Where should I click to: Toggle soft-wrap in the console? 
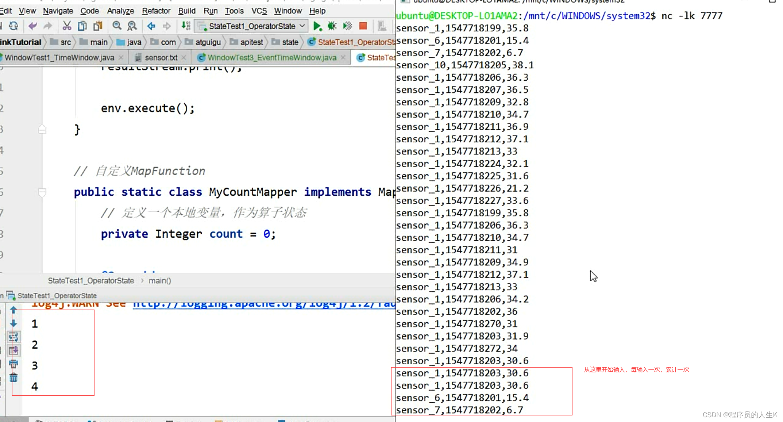click(13, 337)
